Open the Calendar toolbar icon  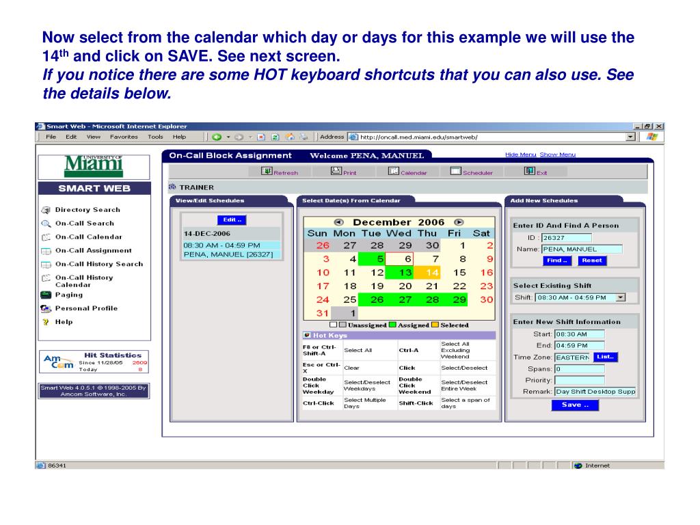pyautogui.click(x=393, y=171)
